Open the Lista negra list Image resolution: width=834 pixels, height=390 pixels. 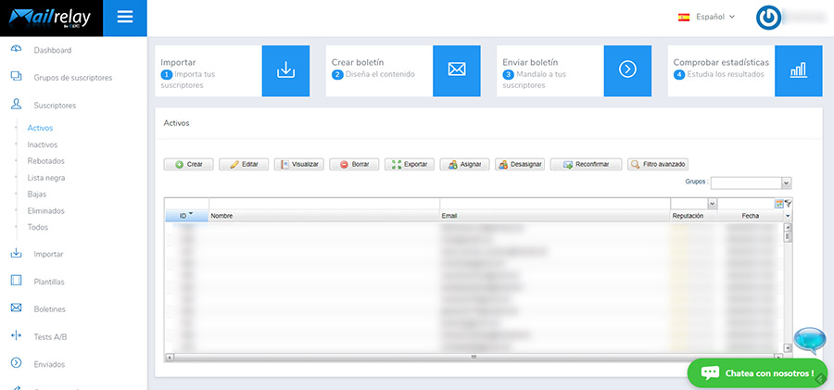pyautogui.click(x=46, y=178)
